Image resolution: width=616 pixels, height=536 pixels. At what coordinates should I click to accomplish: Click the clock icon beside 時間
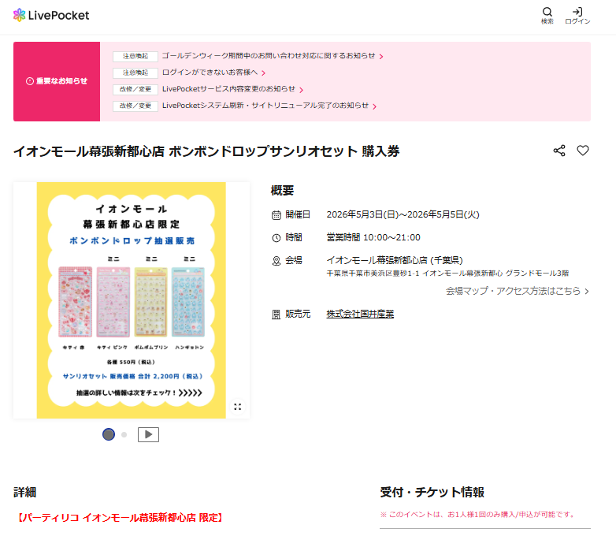pyautogui.click(x=276, y=237)
